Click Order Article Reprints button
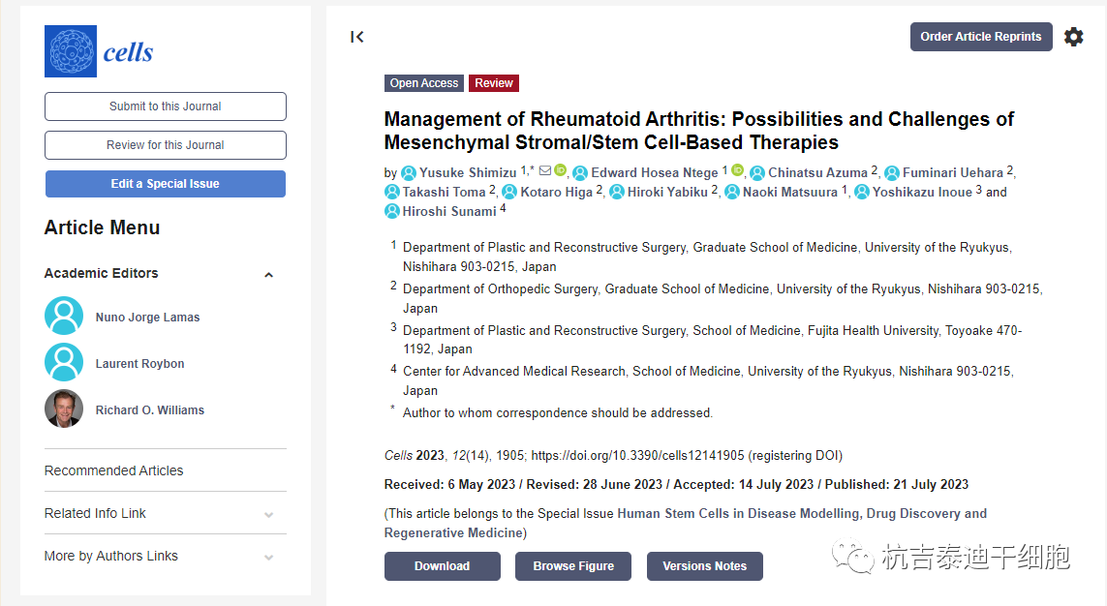Screen dimensions: 1107x606 click(x=980, y=37)
